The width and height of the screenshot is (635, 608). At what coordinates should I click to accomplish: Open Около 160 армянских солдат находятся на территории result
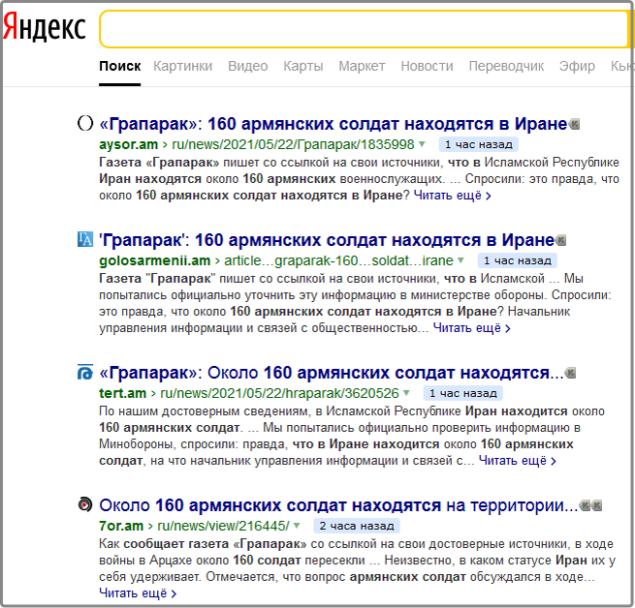click(338, 505)
